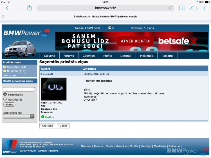Viewport: 211px width, 158px height.
Task: Click the username CP17! in greeting
Action: (89, 28)
